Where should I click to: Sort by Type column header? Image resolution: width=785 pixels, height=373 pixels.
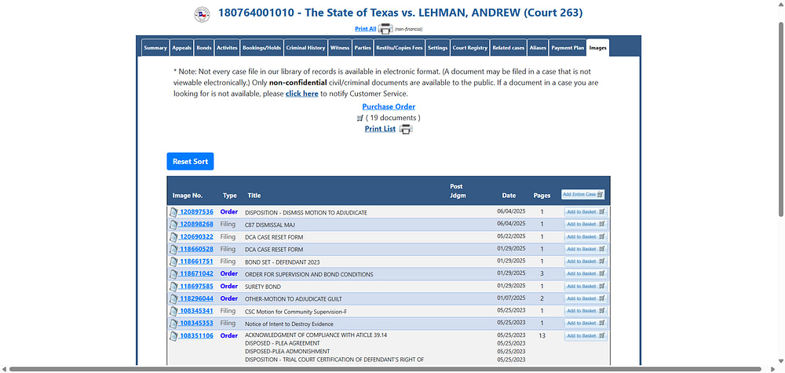230,196
